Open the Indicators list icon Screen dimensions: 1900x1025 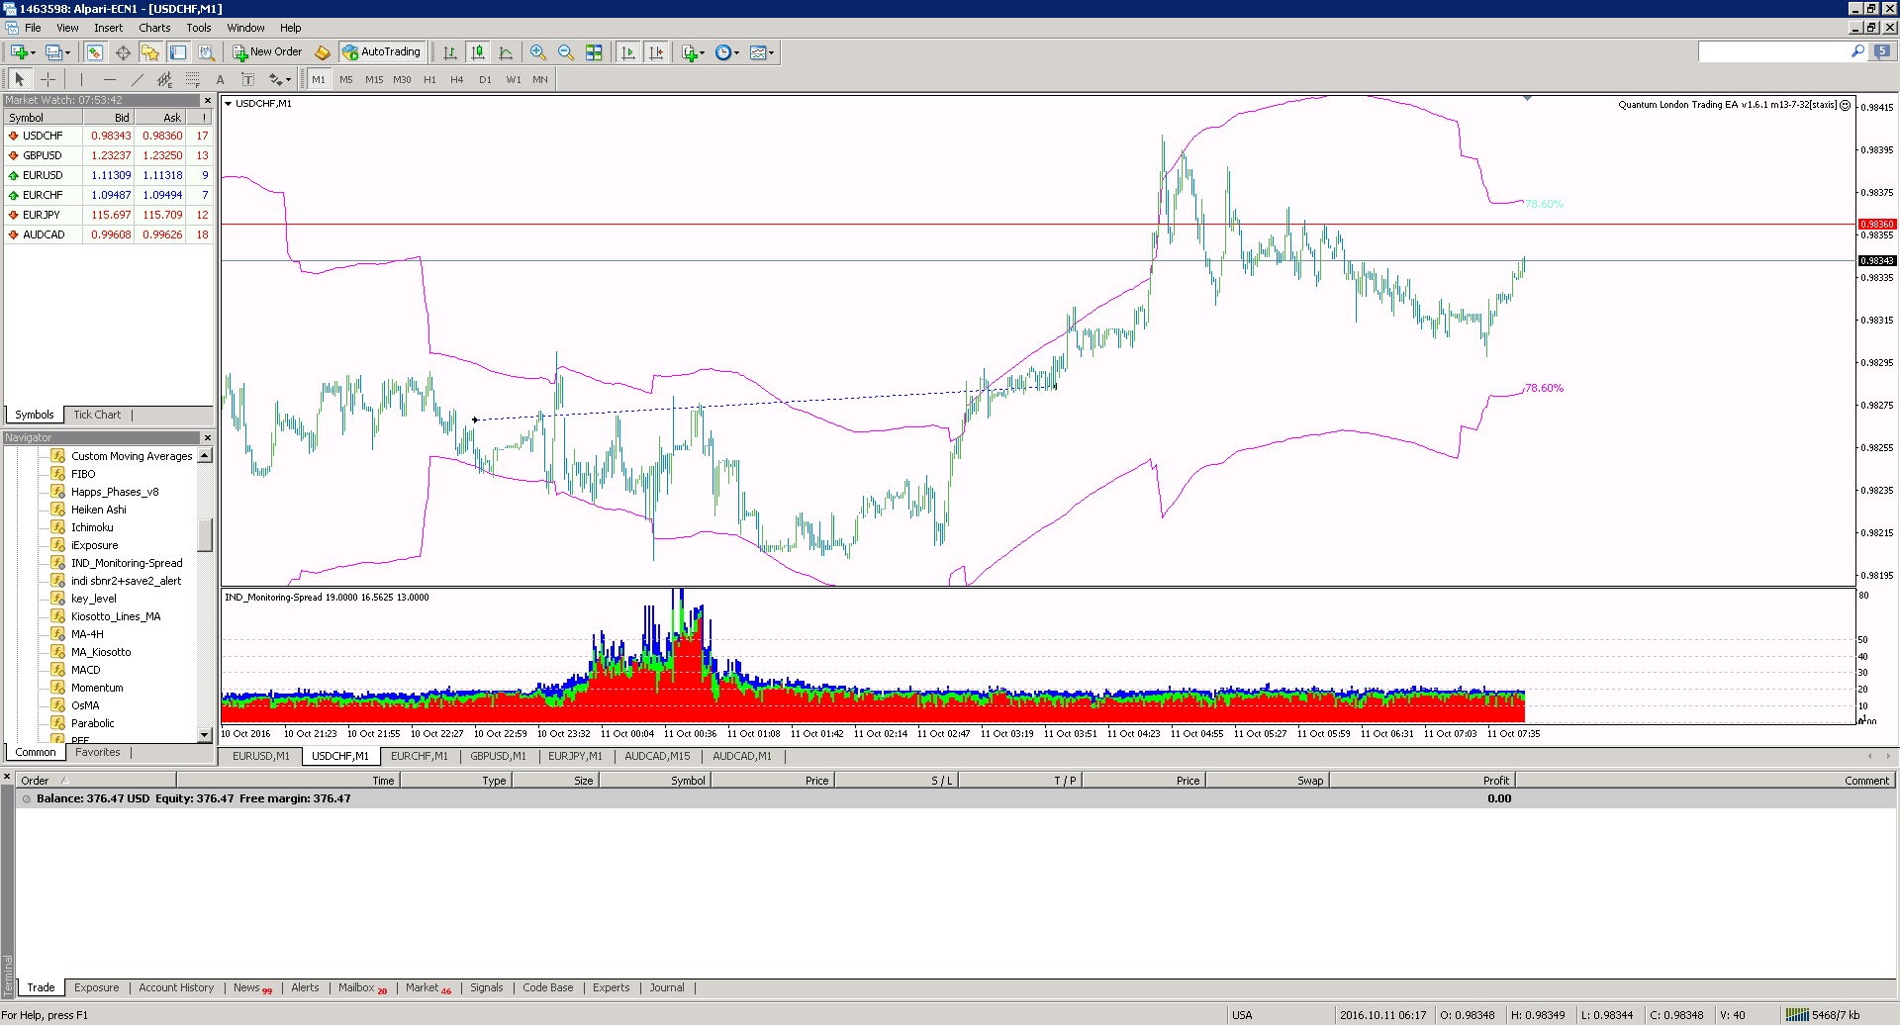(x=690, y=52)
